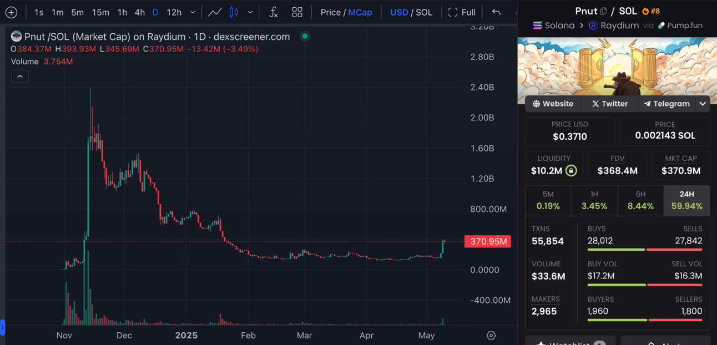Select the 15m timeframe
The width and height of the screenshot is (717, 345).
coord(100,12)
